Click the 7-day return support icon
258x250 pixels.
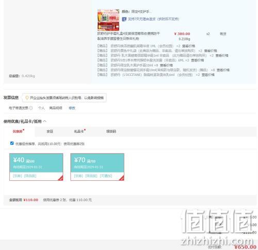(124, 19)
